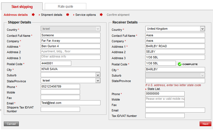Click the Shipper Contact Full Name field
The image size is (213, 130).
[70, 35]
